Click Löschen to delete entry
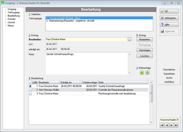The image size is (183, 132). (x=145, y=56)
